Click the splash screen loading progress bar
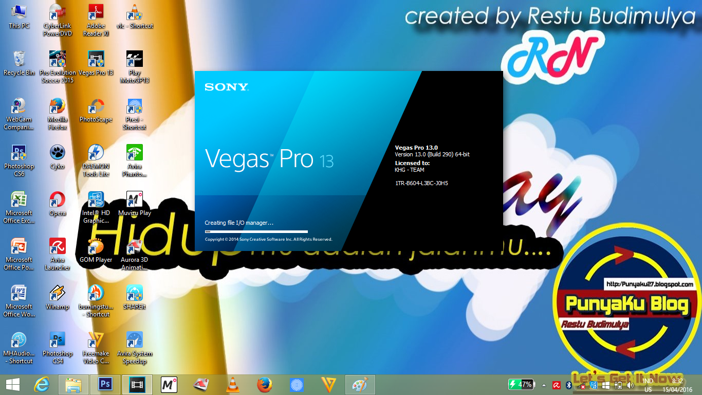This screenshot has height=395, width=702. pyautogui.click(x=256, y=231)
